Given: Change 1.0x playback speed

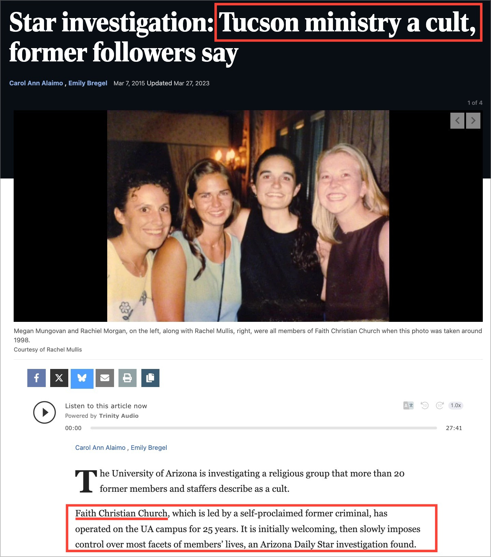Looking at the screenshot, I should tap(456, 405).
